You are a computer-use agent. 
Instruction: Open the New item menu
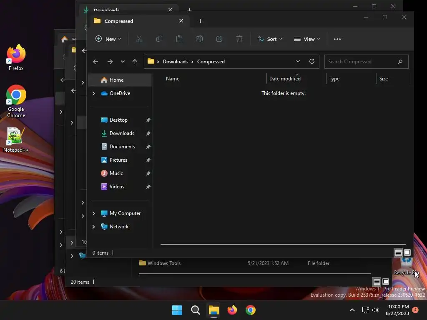point(108,39)
